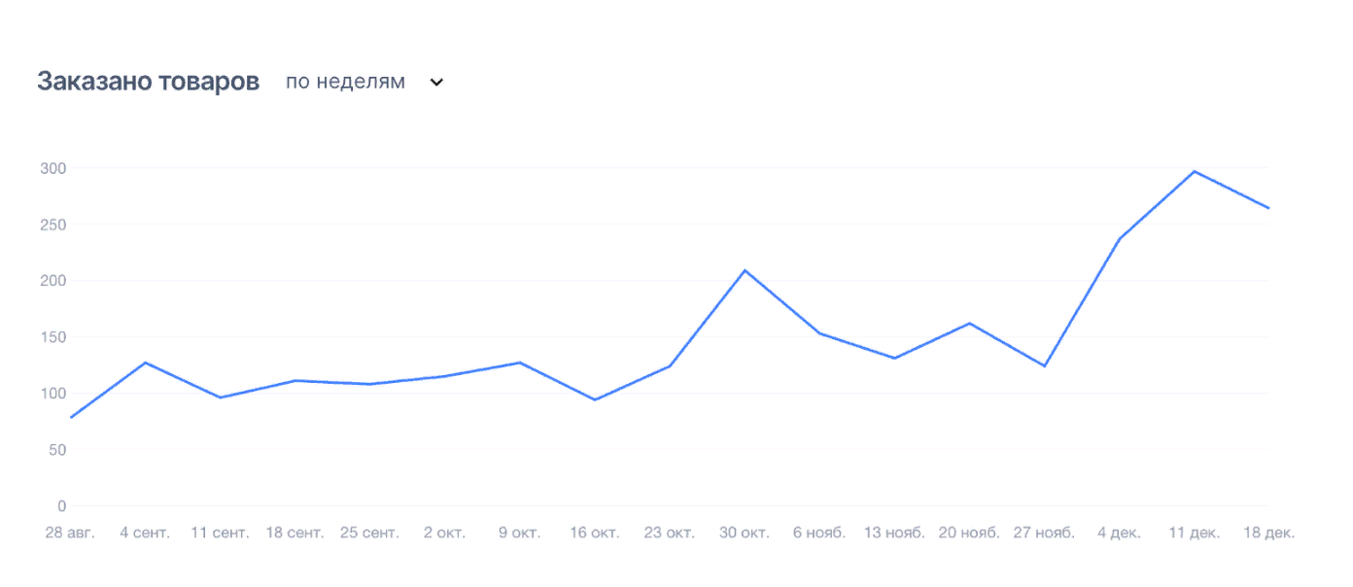Click the "300" y-axis label
Screen dimensions: 1353x587
52,168
